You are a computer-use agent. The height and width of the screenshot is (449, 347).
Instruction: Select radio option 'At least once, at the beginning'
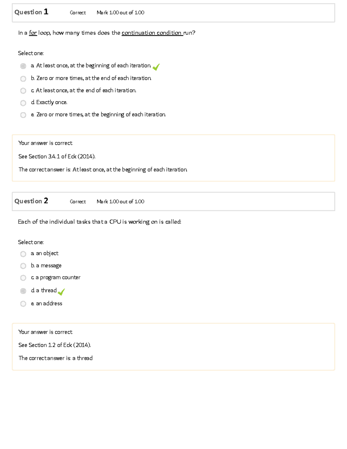point(23,66)
